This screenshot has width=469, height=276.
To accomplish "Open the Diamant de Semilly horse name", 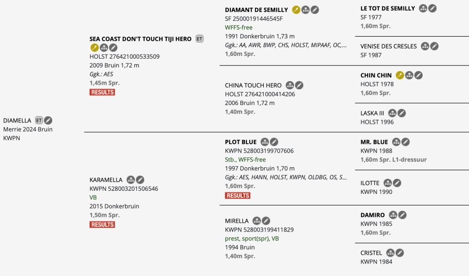I will pyautogui.click(x=256, y=10).
